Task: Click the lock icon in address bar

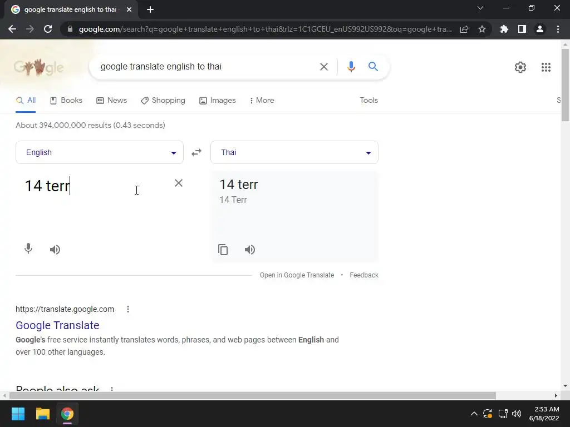Action: [70, 29]
